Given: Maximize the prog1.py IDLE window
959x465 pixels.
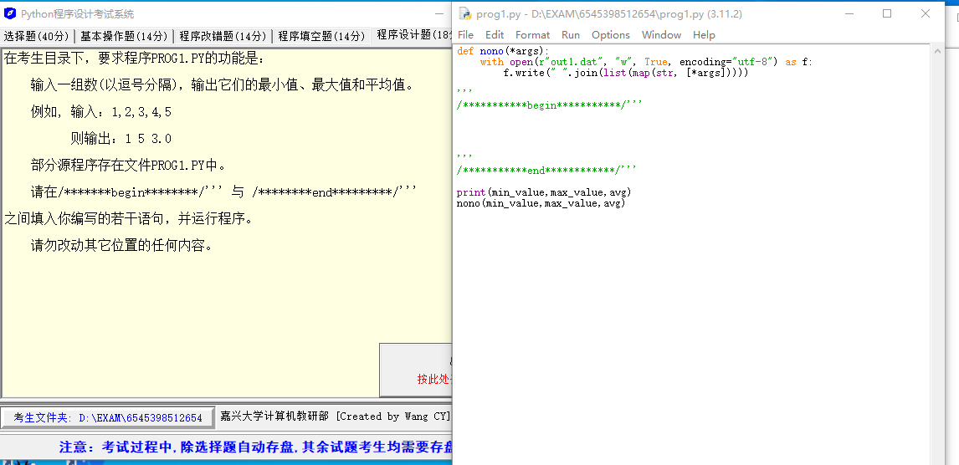Looking at the screenshot, I should (887, 13).
